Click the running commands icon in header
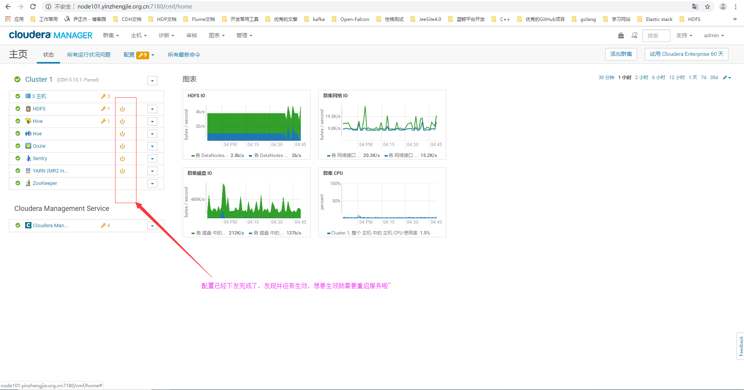 pos(635,35)
